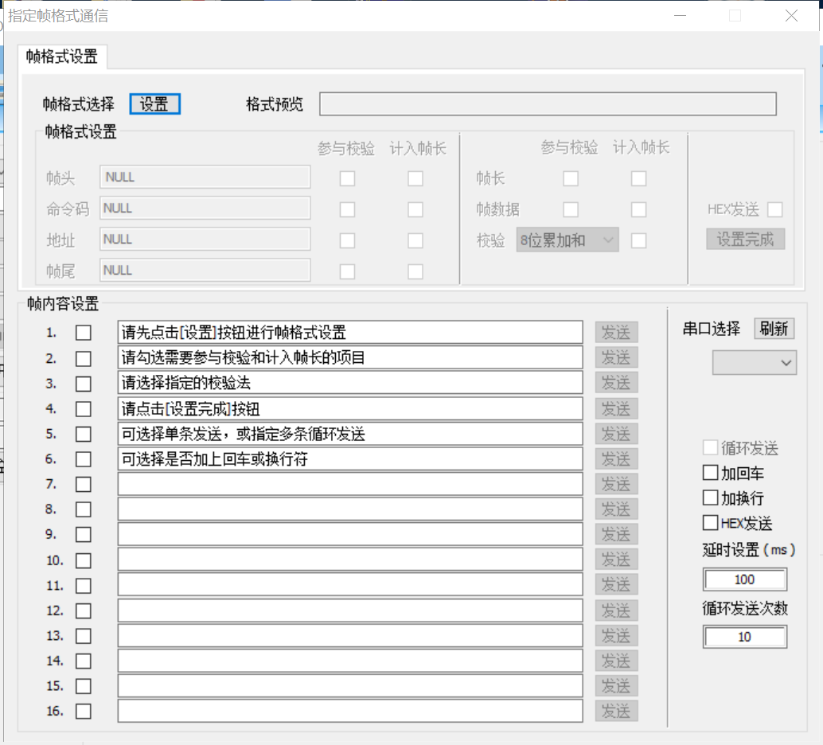The height and width of the screenshot is (745, 823).
Task: Enable HEX发送 checkbox in frame format settings
Action: point(775,209)
